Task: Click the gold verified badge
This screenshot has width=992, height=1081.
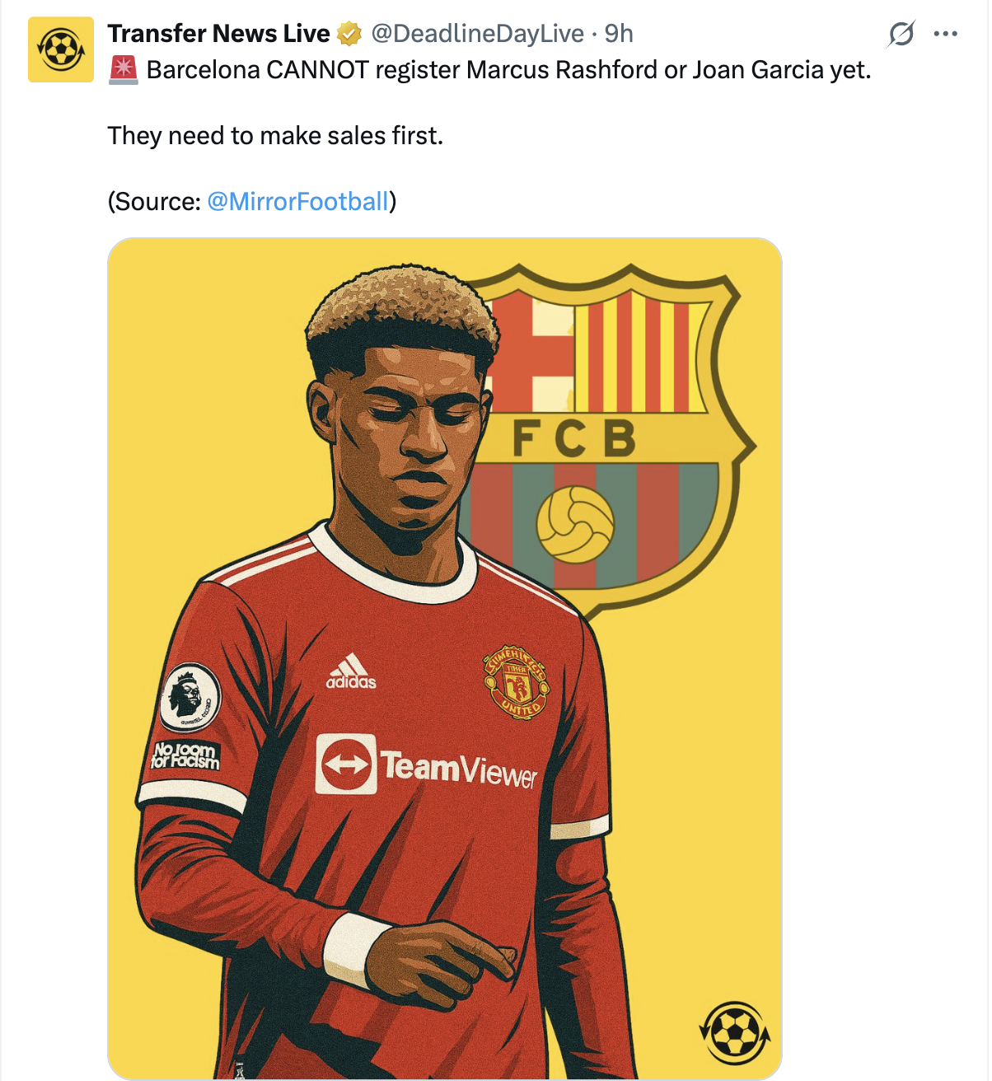Action: click(349, 34)
